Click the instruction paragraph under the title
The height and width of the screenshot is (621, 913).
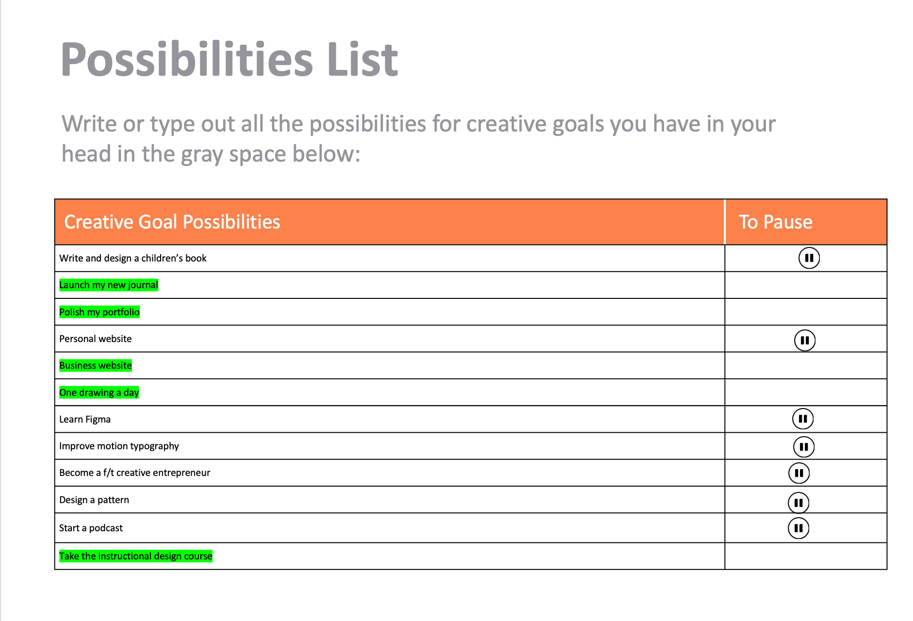point(417,139)
